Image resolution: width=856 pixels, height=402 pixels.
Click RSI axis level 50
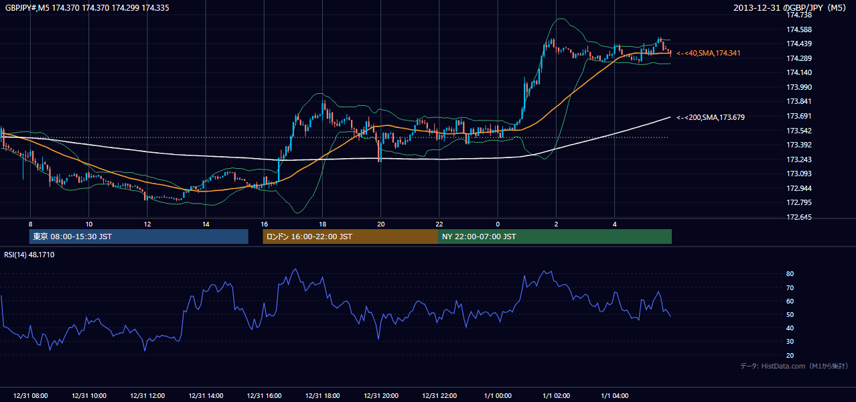point(790,314)
